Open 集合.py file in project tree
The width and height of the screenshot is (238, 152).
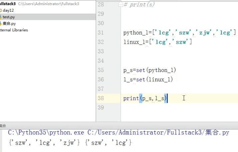[x=9, y=24]
